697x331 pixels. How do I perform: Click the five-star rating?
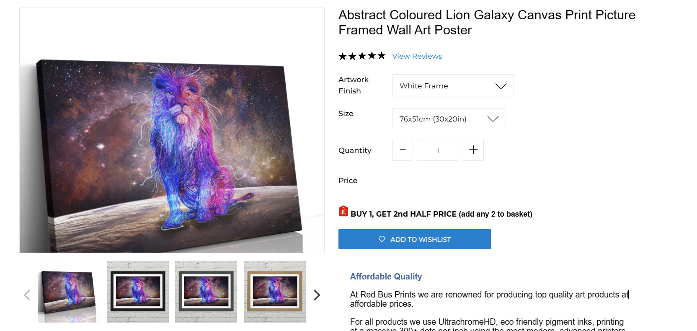[362, 56]
